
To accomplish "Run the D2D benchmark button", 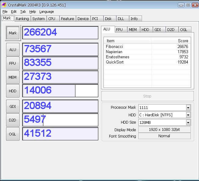I will (13, 120).
